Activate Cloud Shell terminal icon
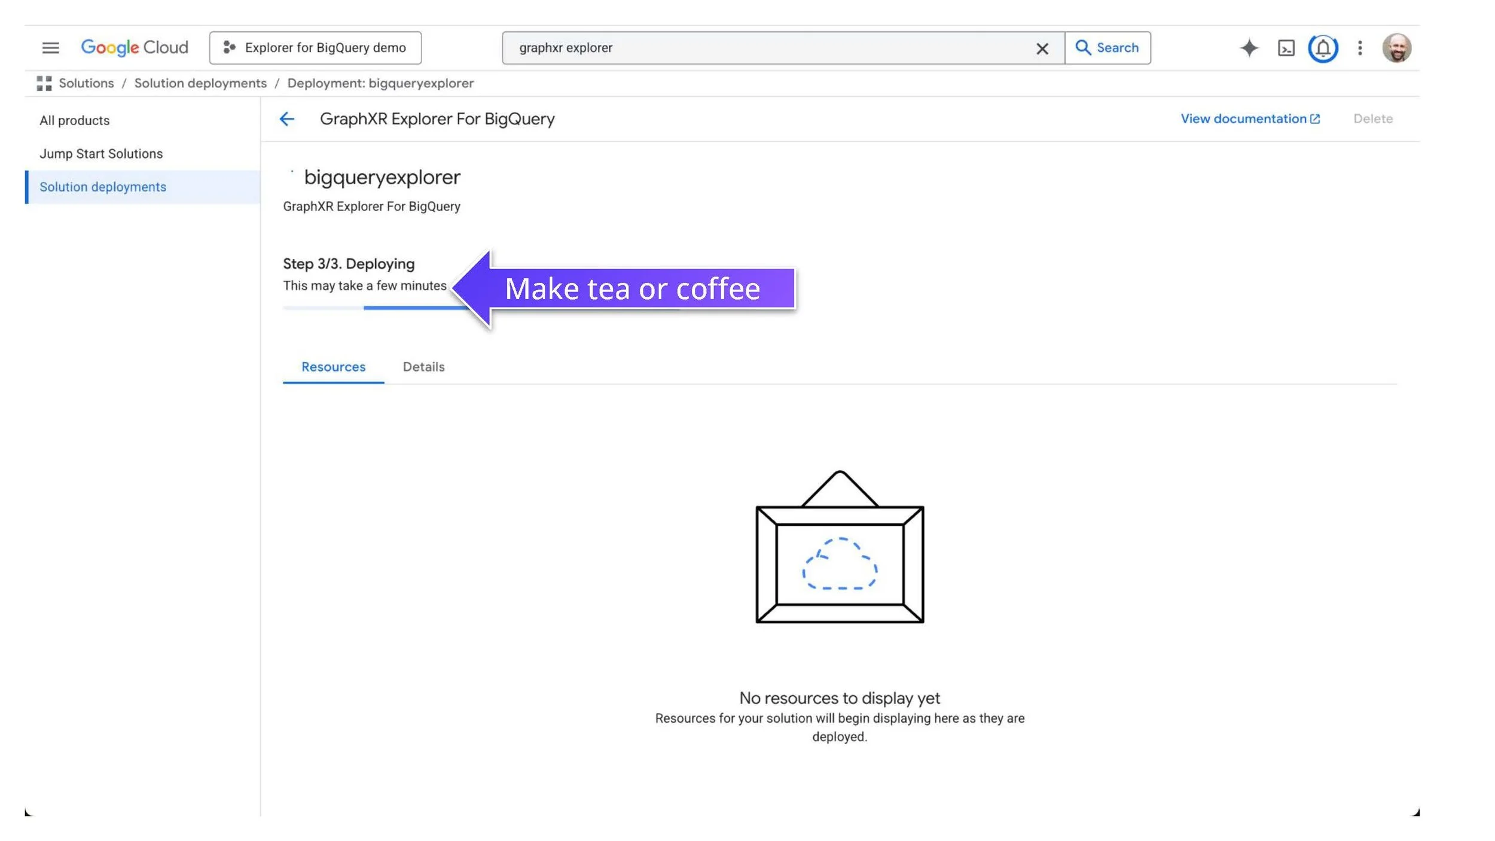The image size is (1495, 841). 1286,48
